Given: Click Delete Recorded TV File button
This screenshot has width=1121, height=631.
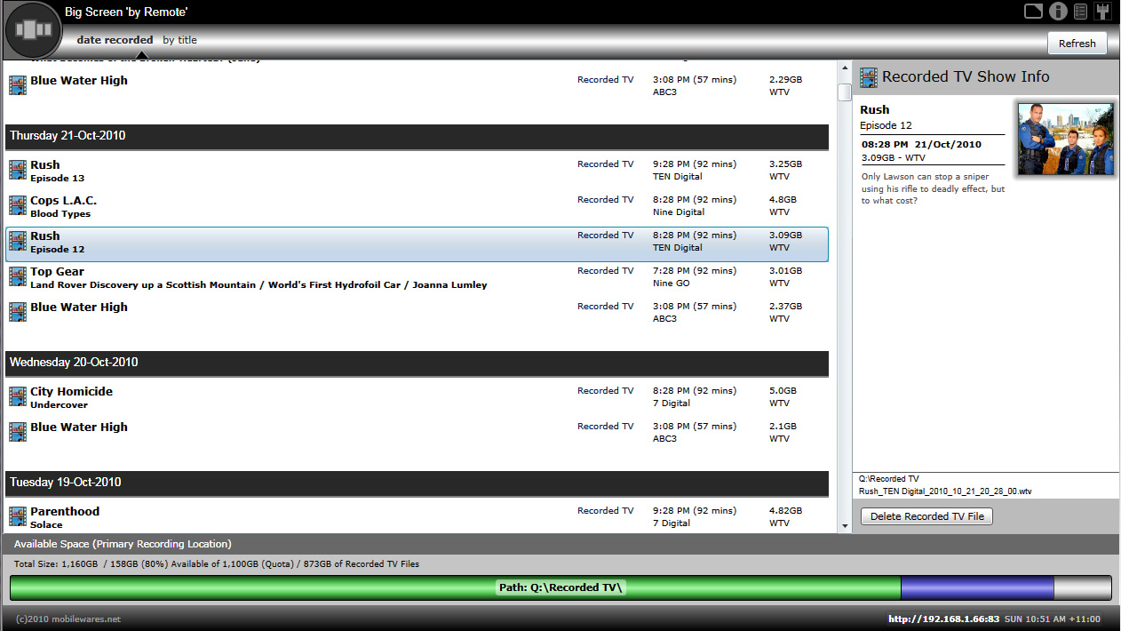Looking at the screenshot, I should coord(926,516).
